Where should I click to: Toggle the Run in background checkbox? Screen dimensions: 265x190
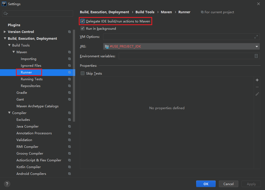83,28
